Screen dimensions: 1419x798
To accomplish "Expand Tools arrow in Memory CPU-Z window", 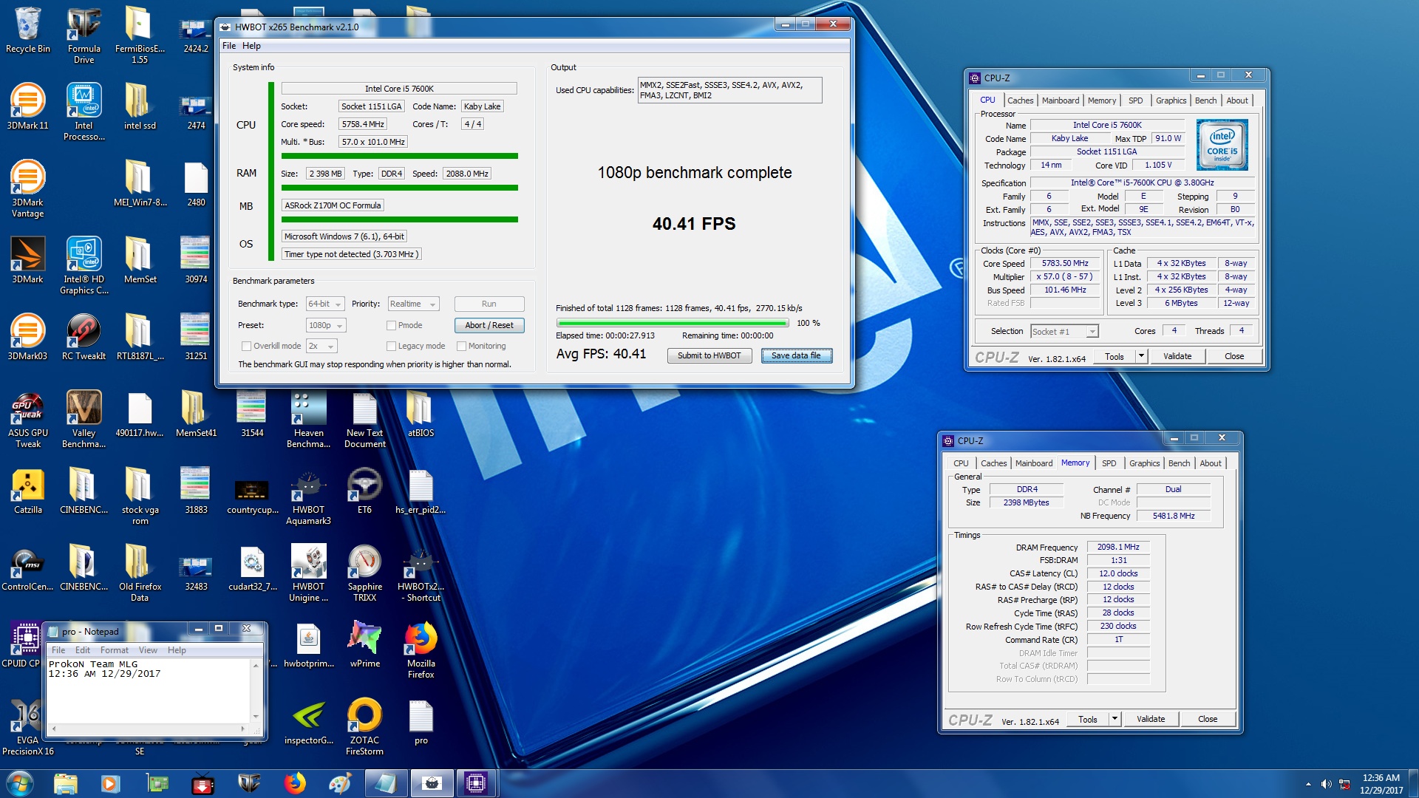I will coord(1115,719).
